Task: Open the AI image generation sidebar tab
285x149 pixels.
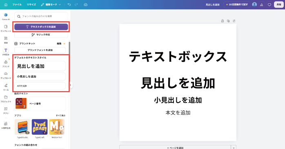Action: coord(6,125)
